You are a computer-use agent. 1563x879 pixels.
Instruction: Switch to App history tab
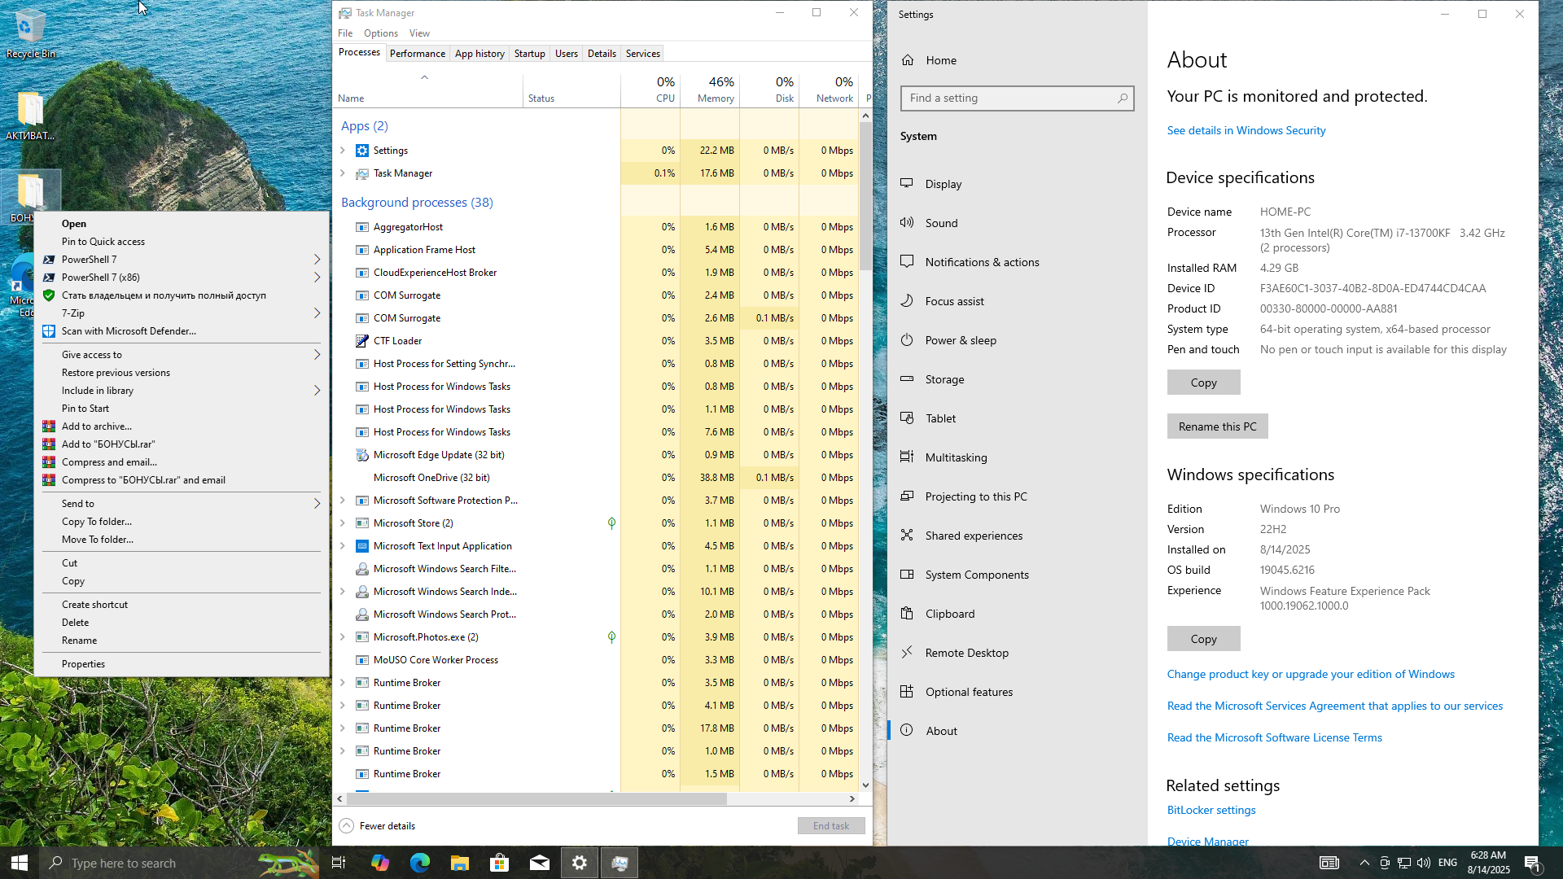(479, 54)
